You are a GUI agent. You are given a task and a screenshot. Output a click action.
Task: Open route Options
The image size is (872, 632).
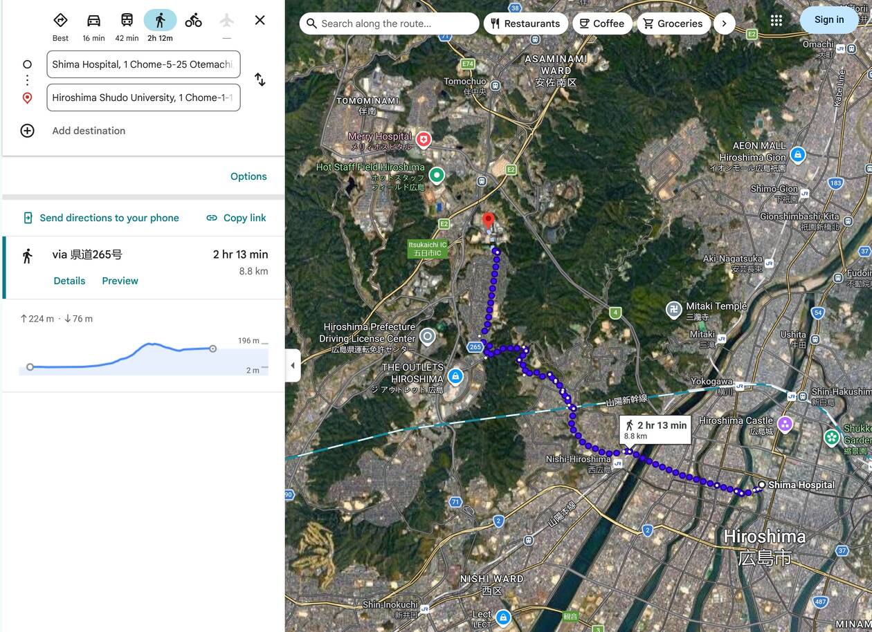click(248, 176)
